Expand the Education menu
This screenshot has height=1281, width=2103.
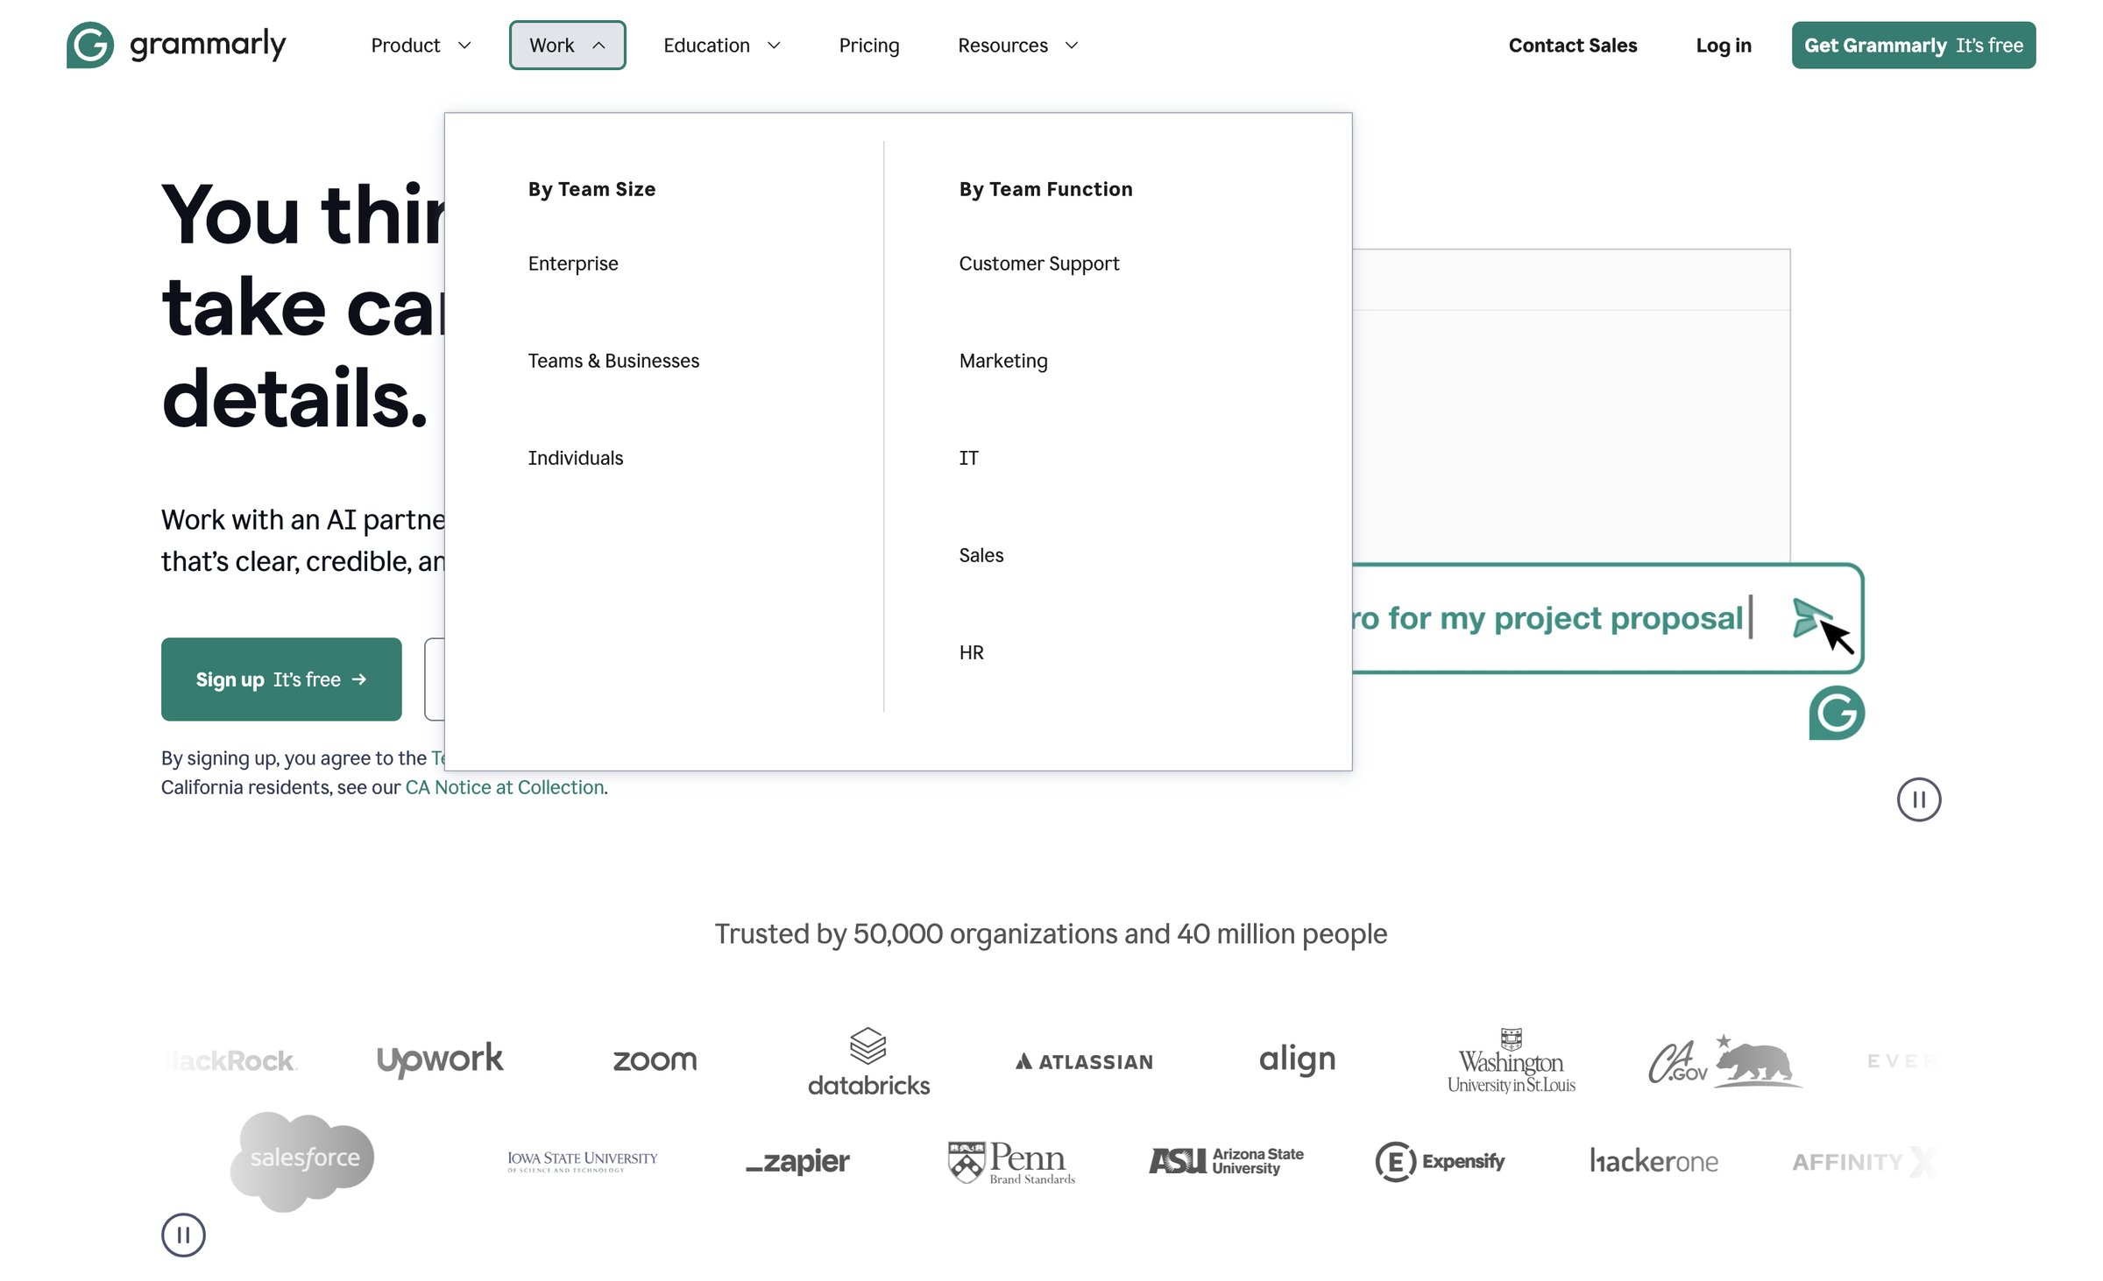[722, 46]
